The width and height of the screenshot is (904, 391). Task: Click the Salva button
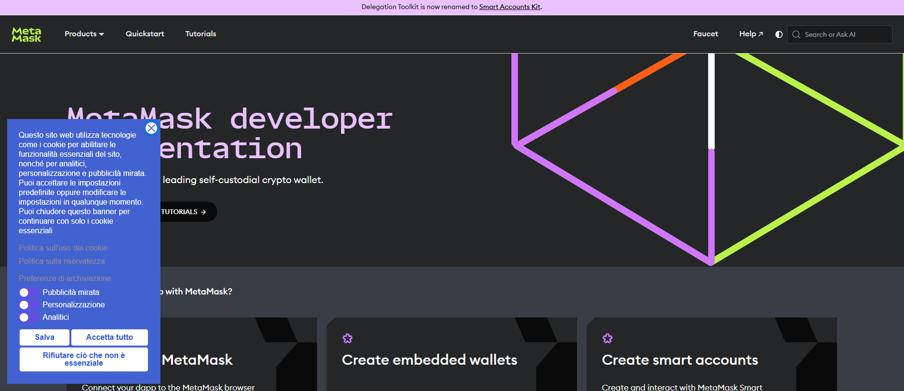pyautogui.click(x=45, y=337)
